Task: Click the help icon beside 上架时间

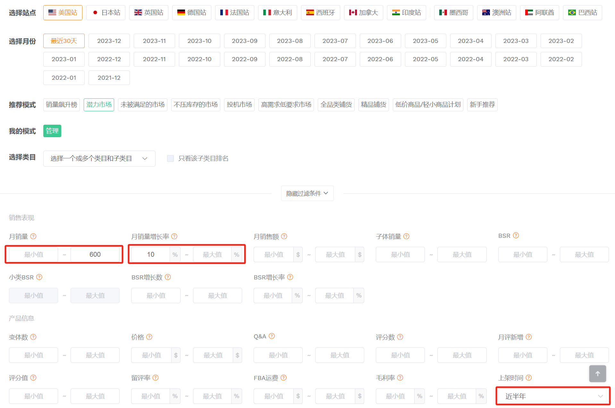Action: click(528, 378)
